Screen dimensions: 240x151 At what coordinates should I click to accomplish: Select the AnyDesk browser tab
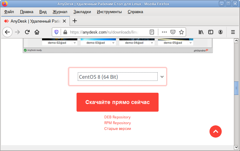pos(35,21)
